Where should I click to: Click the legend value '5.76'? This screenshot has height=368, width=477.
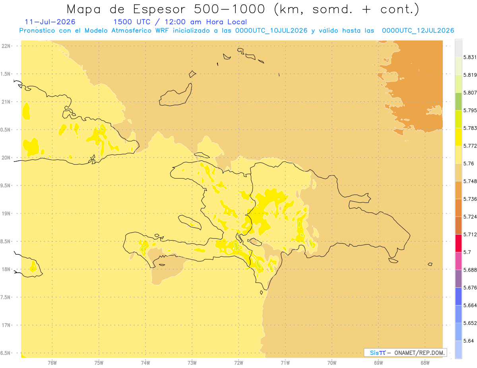468,164
